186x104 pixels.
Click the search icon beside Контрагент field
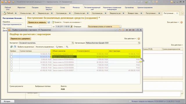click(x=73, y=43)
